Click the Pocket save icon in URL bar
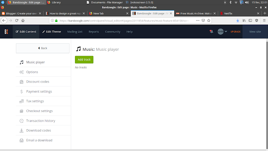 [203, 21]
